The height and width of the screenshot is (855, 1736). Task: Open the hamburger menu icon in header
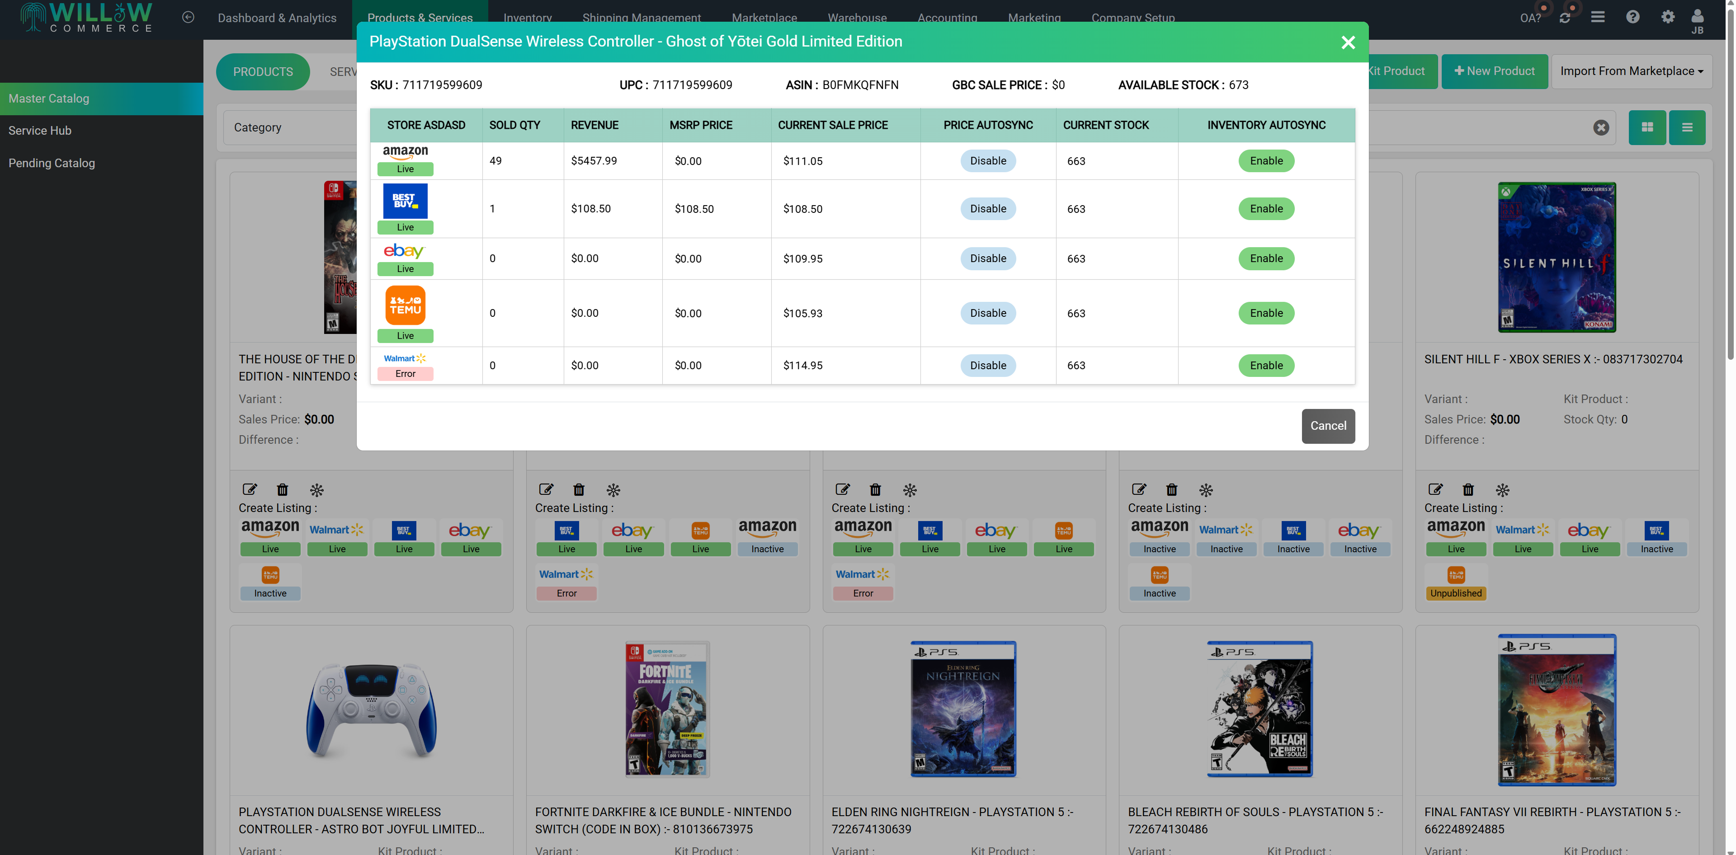point(1597,17)
